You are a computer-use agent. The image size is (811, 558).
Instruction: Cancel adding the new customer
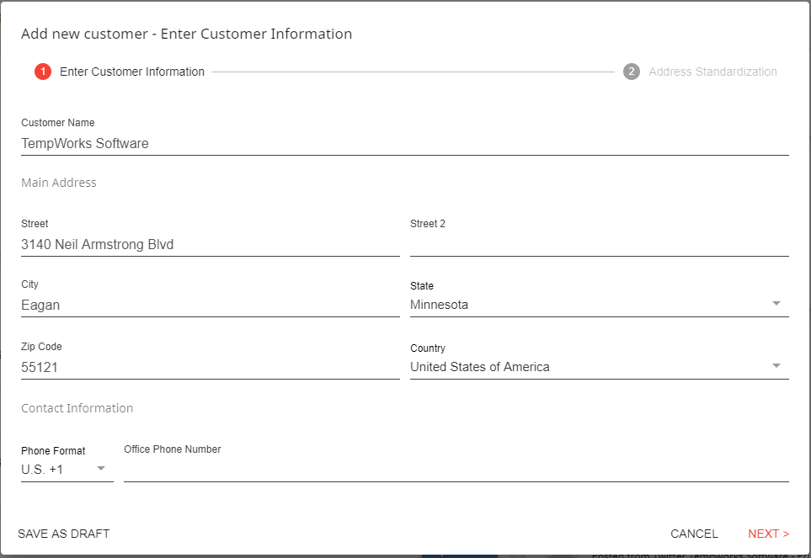click(694, 534)
